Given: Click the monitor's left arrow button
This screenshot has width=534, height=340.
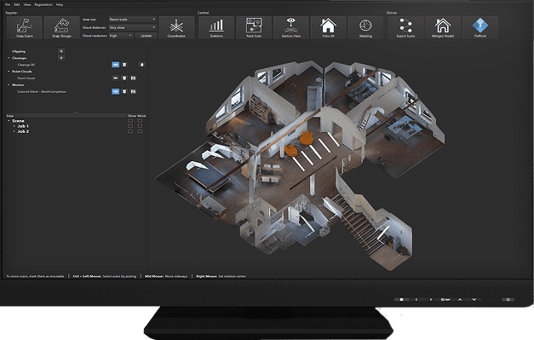Looking at the screenshot, I should point(416,299).
